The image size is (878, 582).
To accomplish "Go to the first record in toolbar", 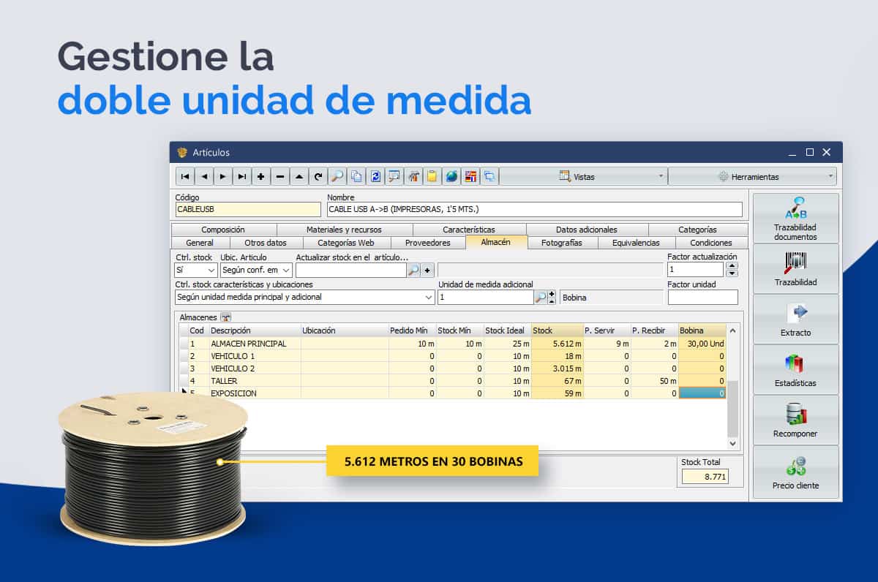I will [x=185, y=176].
